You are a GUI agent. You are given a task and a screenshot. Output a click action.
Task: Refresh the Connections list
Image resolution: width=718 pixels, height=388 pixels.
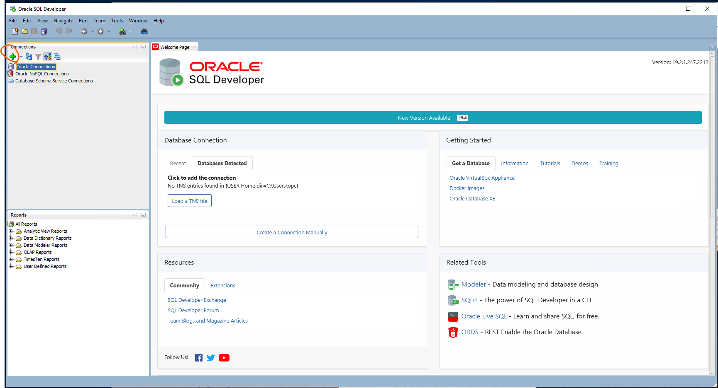(x=28, y=56)
